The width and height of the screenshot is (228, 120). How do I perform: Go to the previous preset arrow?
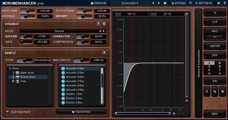pyautogui.click(x=153, y=3)
